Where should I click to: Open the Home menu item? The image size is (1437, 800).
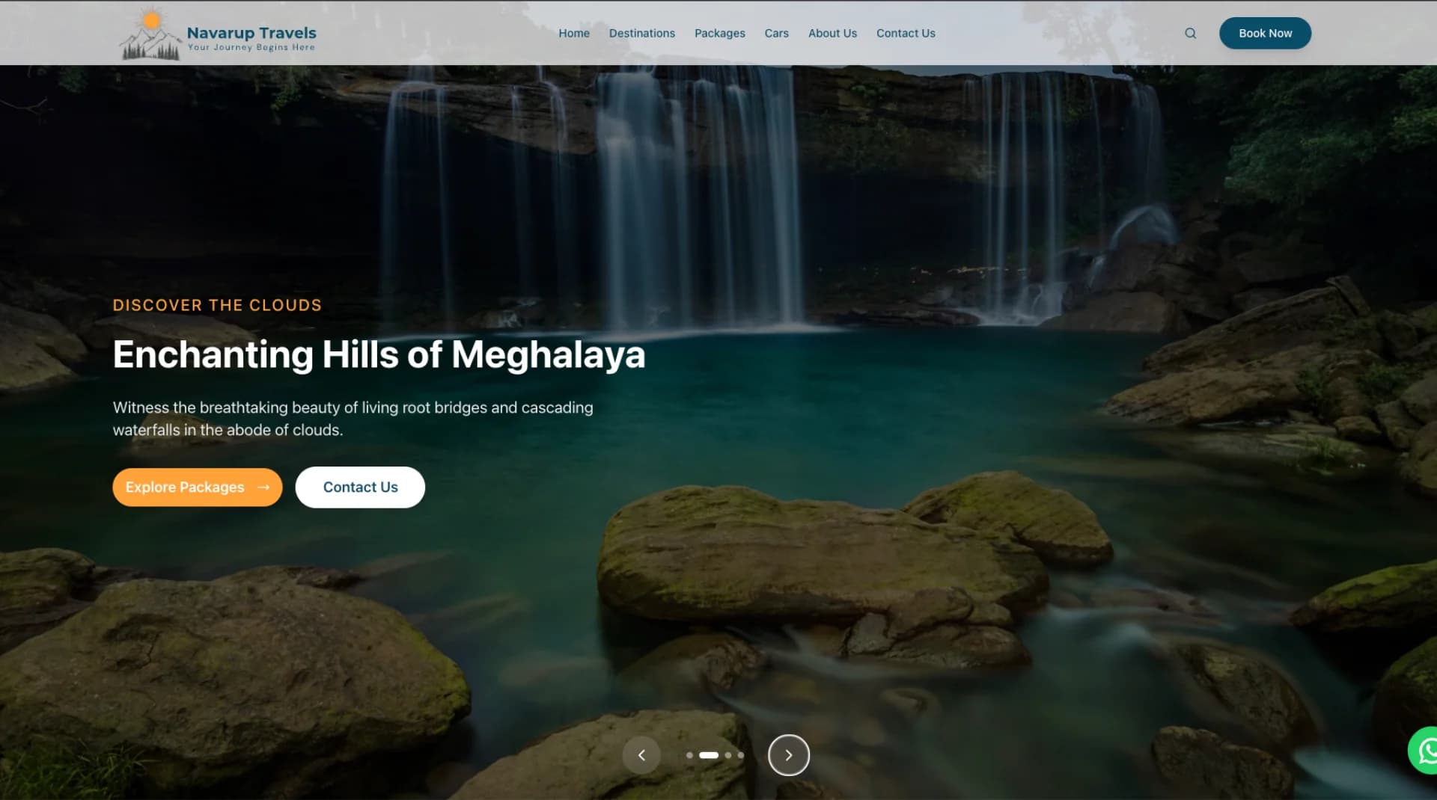coord(573,34)
